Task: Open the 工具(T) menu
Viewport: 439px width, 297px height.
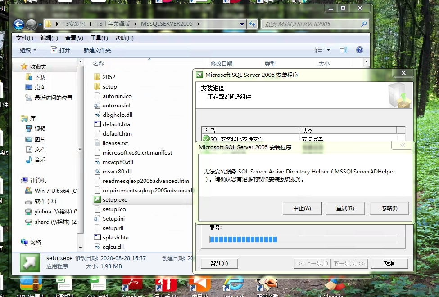Action: click(99, 38)
